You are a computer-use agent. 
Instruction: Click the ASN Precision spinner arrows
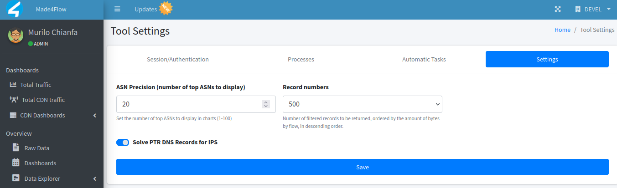point(266,104)
